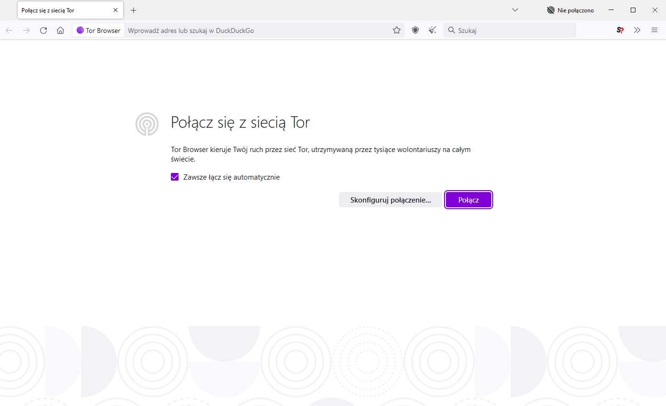Expand more tools overflow chevron
This screenshot has height=406, width=666.
(637, 30)
